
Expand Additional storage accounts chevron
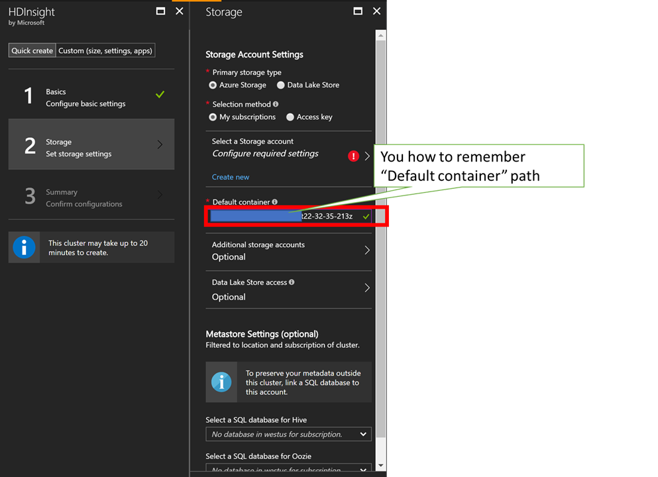367,250
